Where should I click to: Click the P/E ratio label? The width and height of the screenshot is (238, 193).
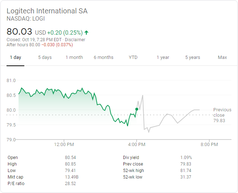(x=16, y=184)
